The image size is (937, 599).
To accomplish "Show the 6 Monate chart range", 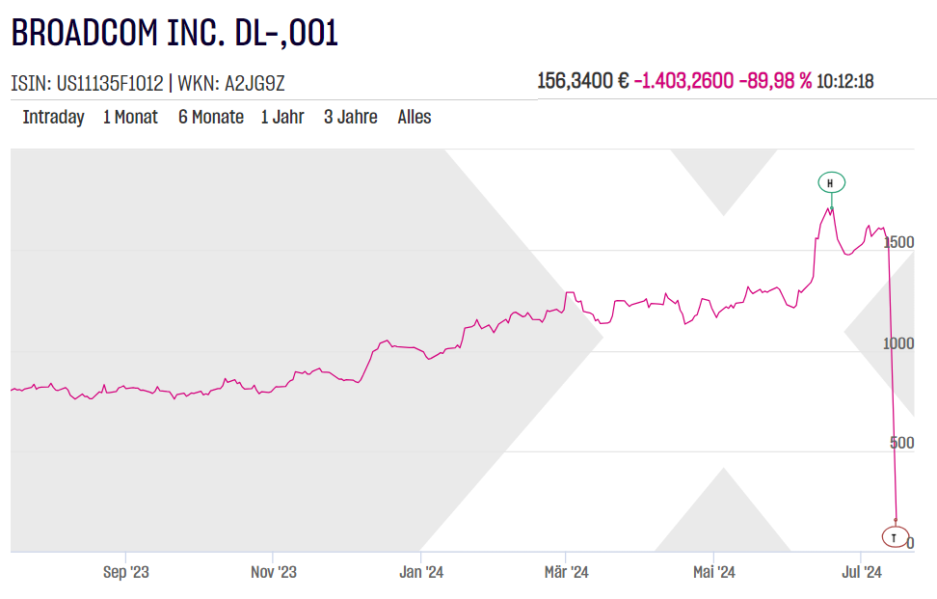I will [211, 118].
